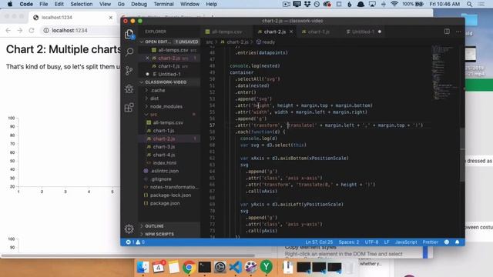Screen dimensions: 493x277
Task: Click the errors and warnings status icon
Action: click(136, 242)
